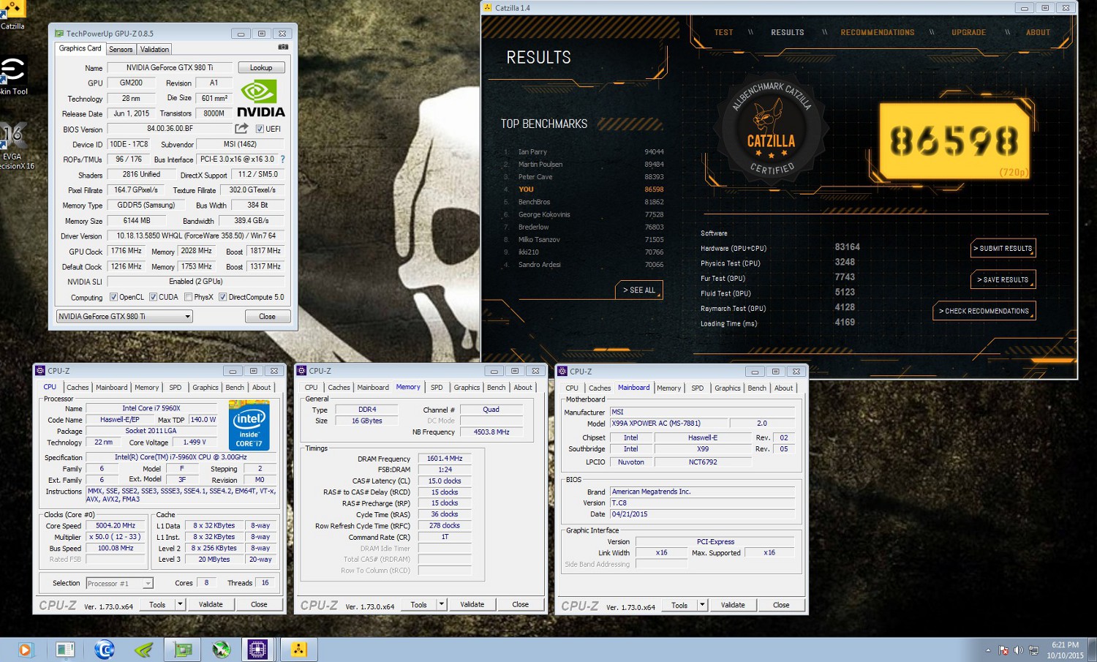Expand the Tools arrow in the CPU-Z CPU window
1097x662 pixels.
point(180,605)
